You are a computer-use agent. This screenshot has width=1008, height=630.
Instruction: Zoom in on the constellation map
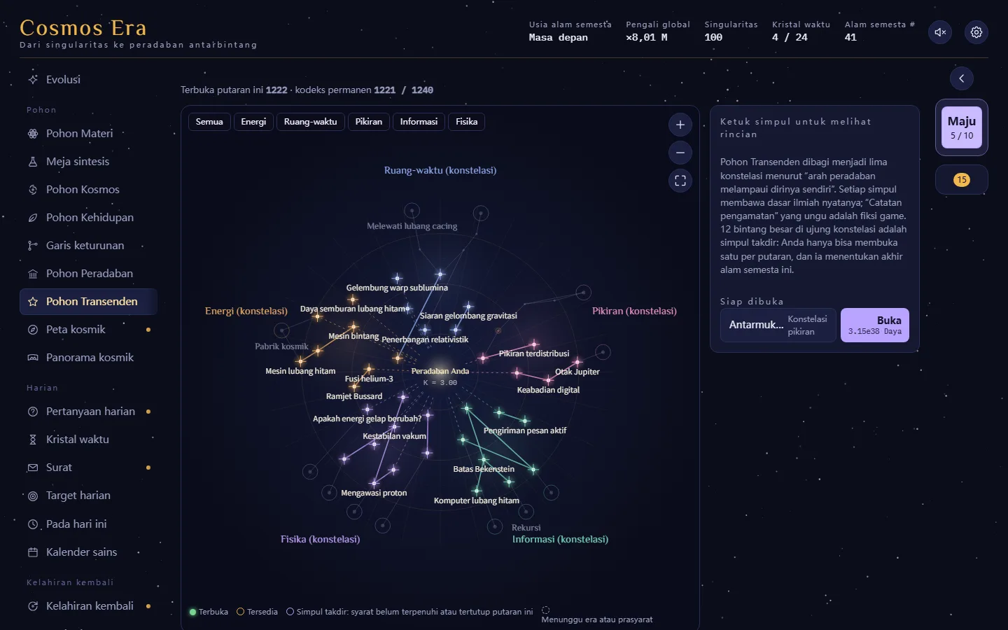click(x=680, y=125)
